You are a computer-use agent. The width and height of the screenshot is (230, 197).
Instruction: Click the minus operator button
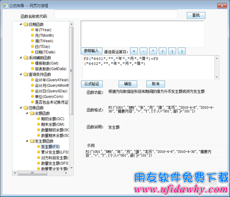(x=144, y=51)
